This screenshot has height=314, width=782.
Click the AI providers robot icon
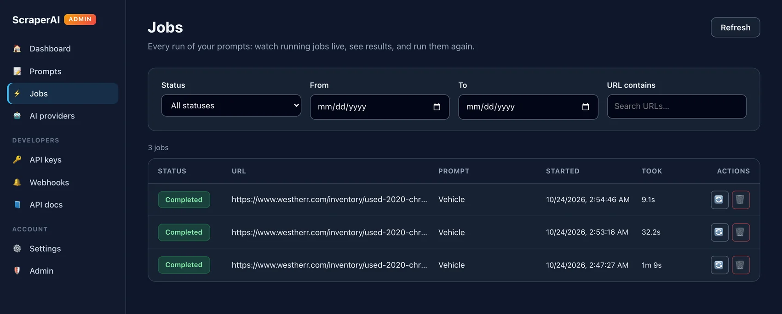coord(17,116)
